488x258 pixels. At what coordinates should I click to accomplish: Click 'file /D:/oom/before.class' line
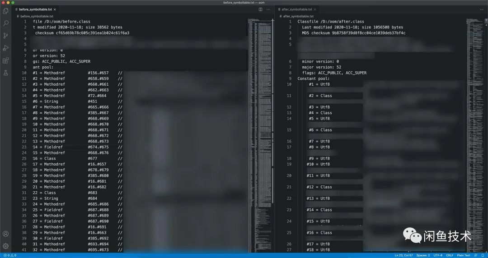(61, 22)
